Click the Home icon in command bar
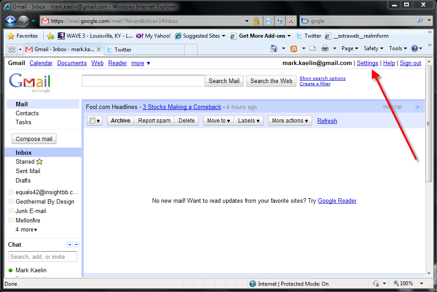This screenshot has height=292, width=437. coord(274,48)
